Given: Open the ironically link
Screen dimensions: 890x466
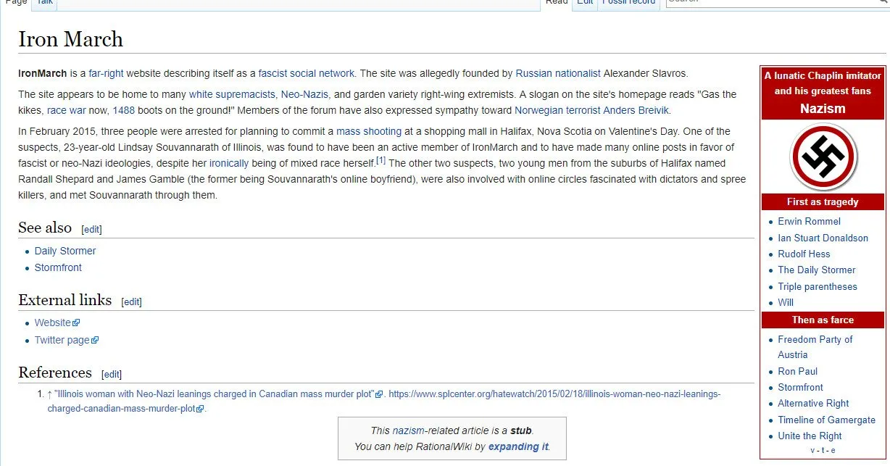Looking at the screenshot, I should click(x=229, y=163).
